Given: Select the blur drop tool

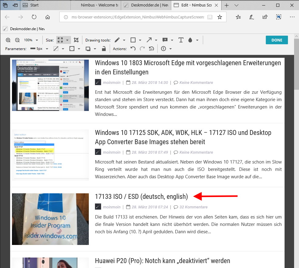Looking at the screenshot, I should pos(190,40).
